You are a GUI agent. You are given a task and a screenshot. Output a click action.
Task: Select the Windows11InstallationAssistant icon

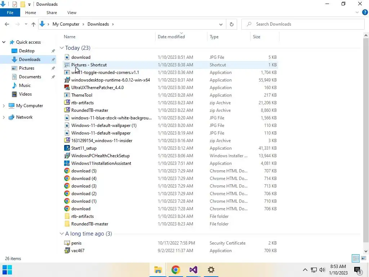67,163
